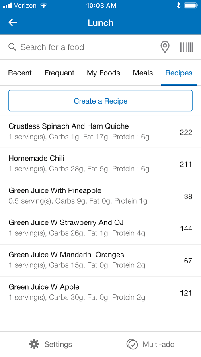Pick Green Juice W Apple recipe
The width and height of the screenshot is (201, 357).
(x=100, y=292)
